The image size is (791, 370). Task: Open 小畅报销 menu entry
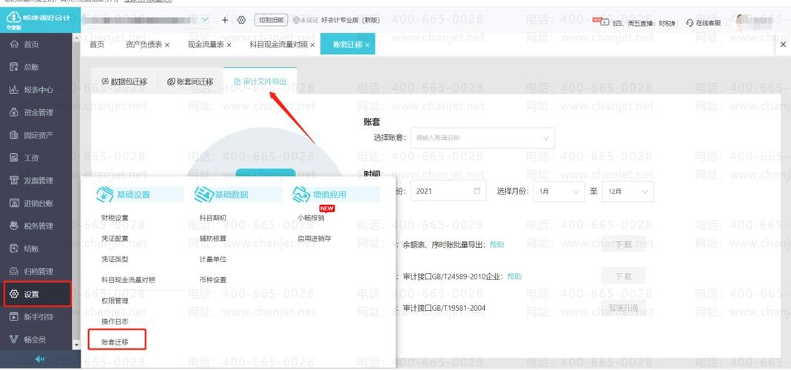[x=311, y=218]
